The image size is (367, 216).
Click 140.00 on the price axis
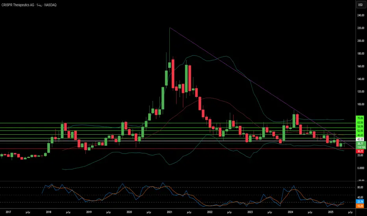click(361, 79)
